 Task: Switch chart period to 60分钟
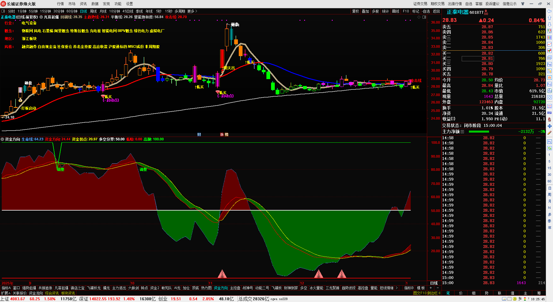coord(72,11)
